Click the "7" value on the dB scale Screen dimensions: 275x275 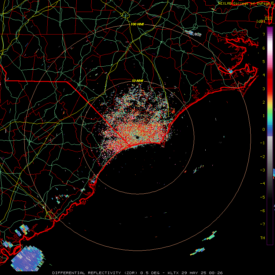[264, 34]
